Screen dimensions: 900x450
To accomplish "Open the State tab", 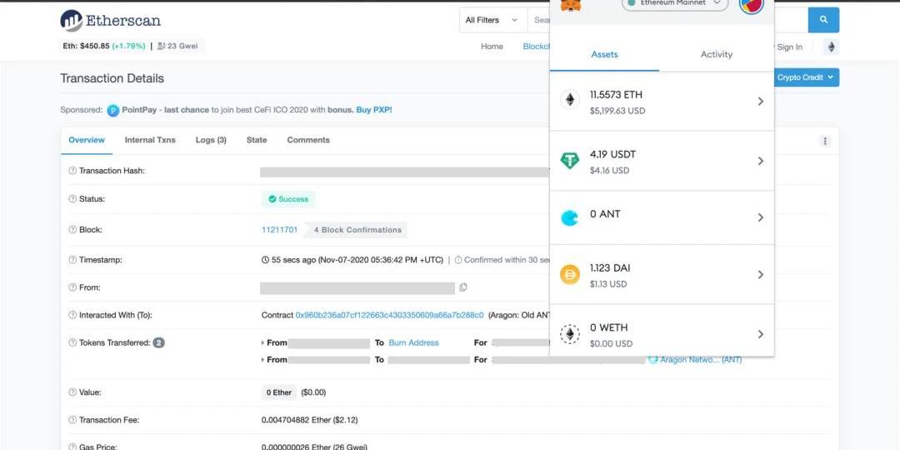I will (x=257, y=140).
